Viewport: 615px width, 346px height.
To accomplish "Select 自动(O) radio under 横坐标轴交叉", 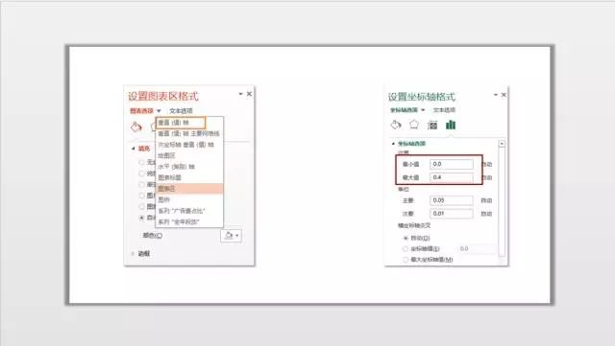I will tap(406, 238).
